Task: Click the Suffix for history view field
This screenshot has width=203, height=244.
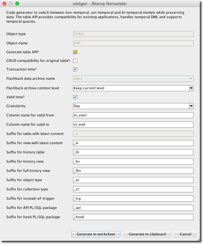Action: coord(133,161)
